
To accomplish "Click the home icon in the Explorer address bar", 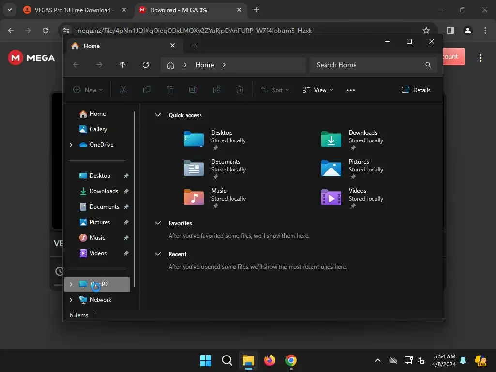I will pyautogui.click(x=170, y=65).
